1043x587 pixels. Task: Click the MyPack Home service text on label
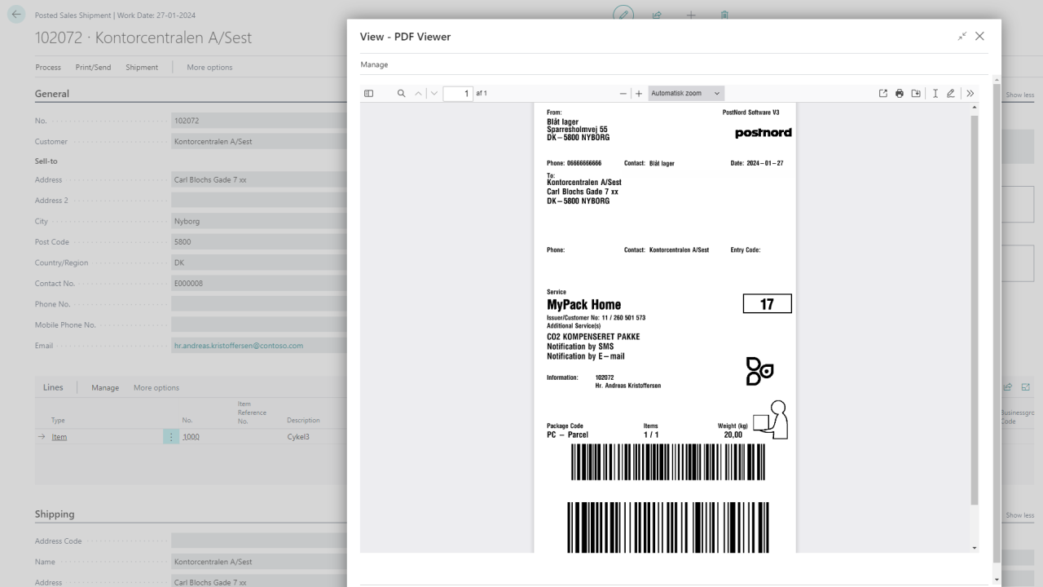click(583, 305)
